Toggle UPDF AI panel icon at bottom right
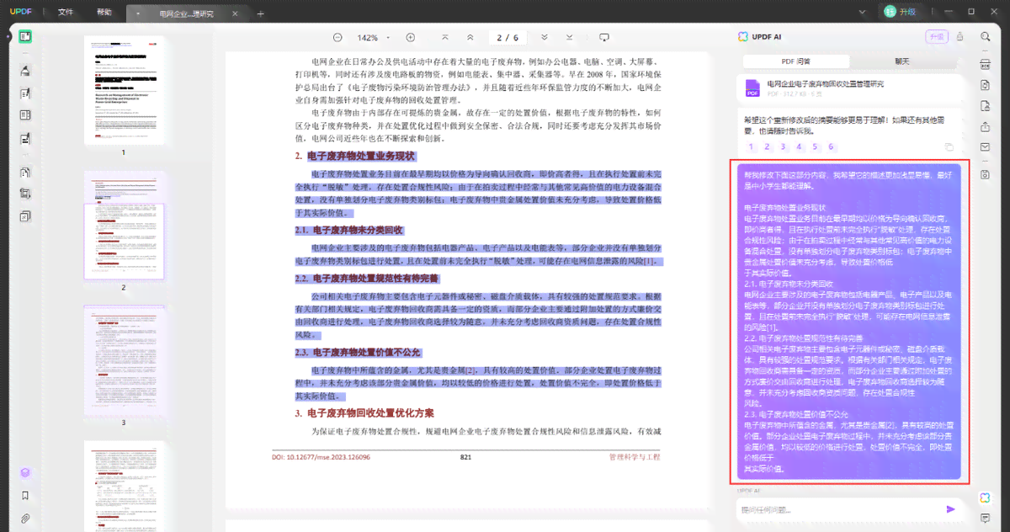 tap(985, 497)
